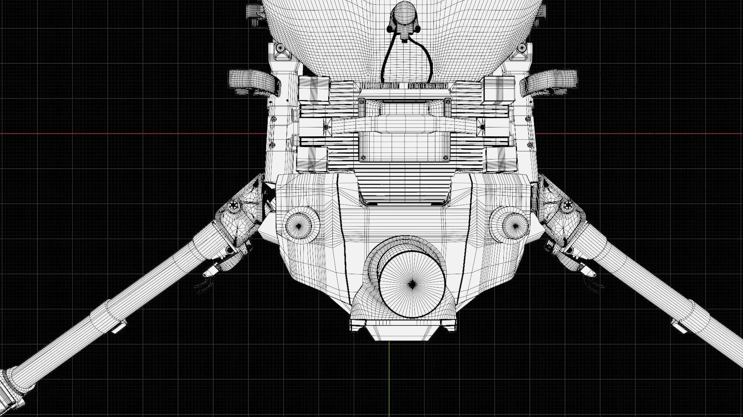
Task: Click the large circular nozzle at bottom center
Action: pyautogui.click(x=412, y=285)
